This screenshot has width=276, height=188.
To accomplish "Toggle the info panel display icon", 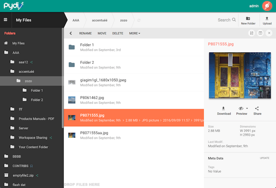I will [260, 33].
